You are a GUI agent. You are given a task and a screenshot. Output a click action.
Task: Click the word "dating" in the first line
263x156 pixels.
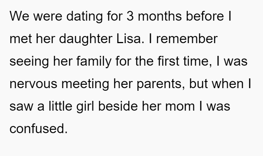tap(85, 16)
